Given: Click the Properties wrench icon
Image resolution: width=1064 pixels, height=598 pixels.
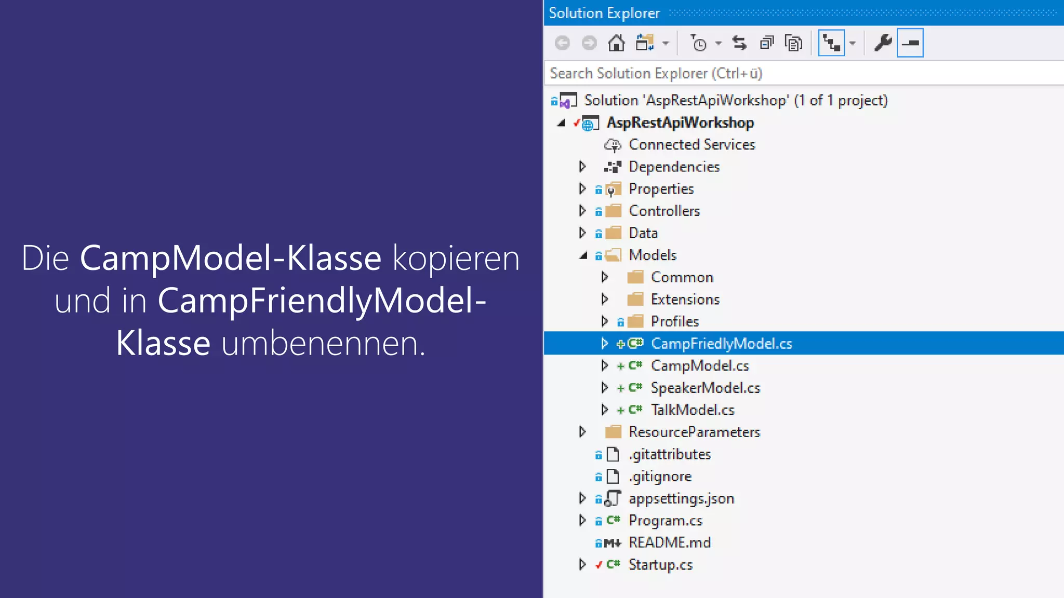Looking at the screenshot, I should pos(883,43).
